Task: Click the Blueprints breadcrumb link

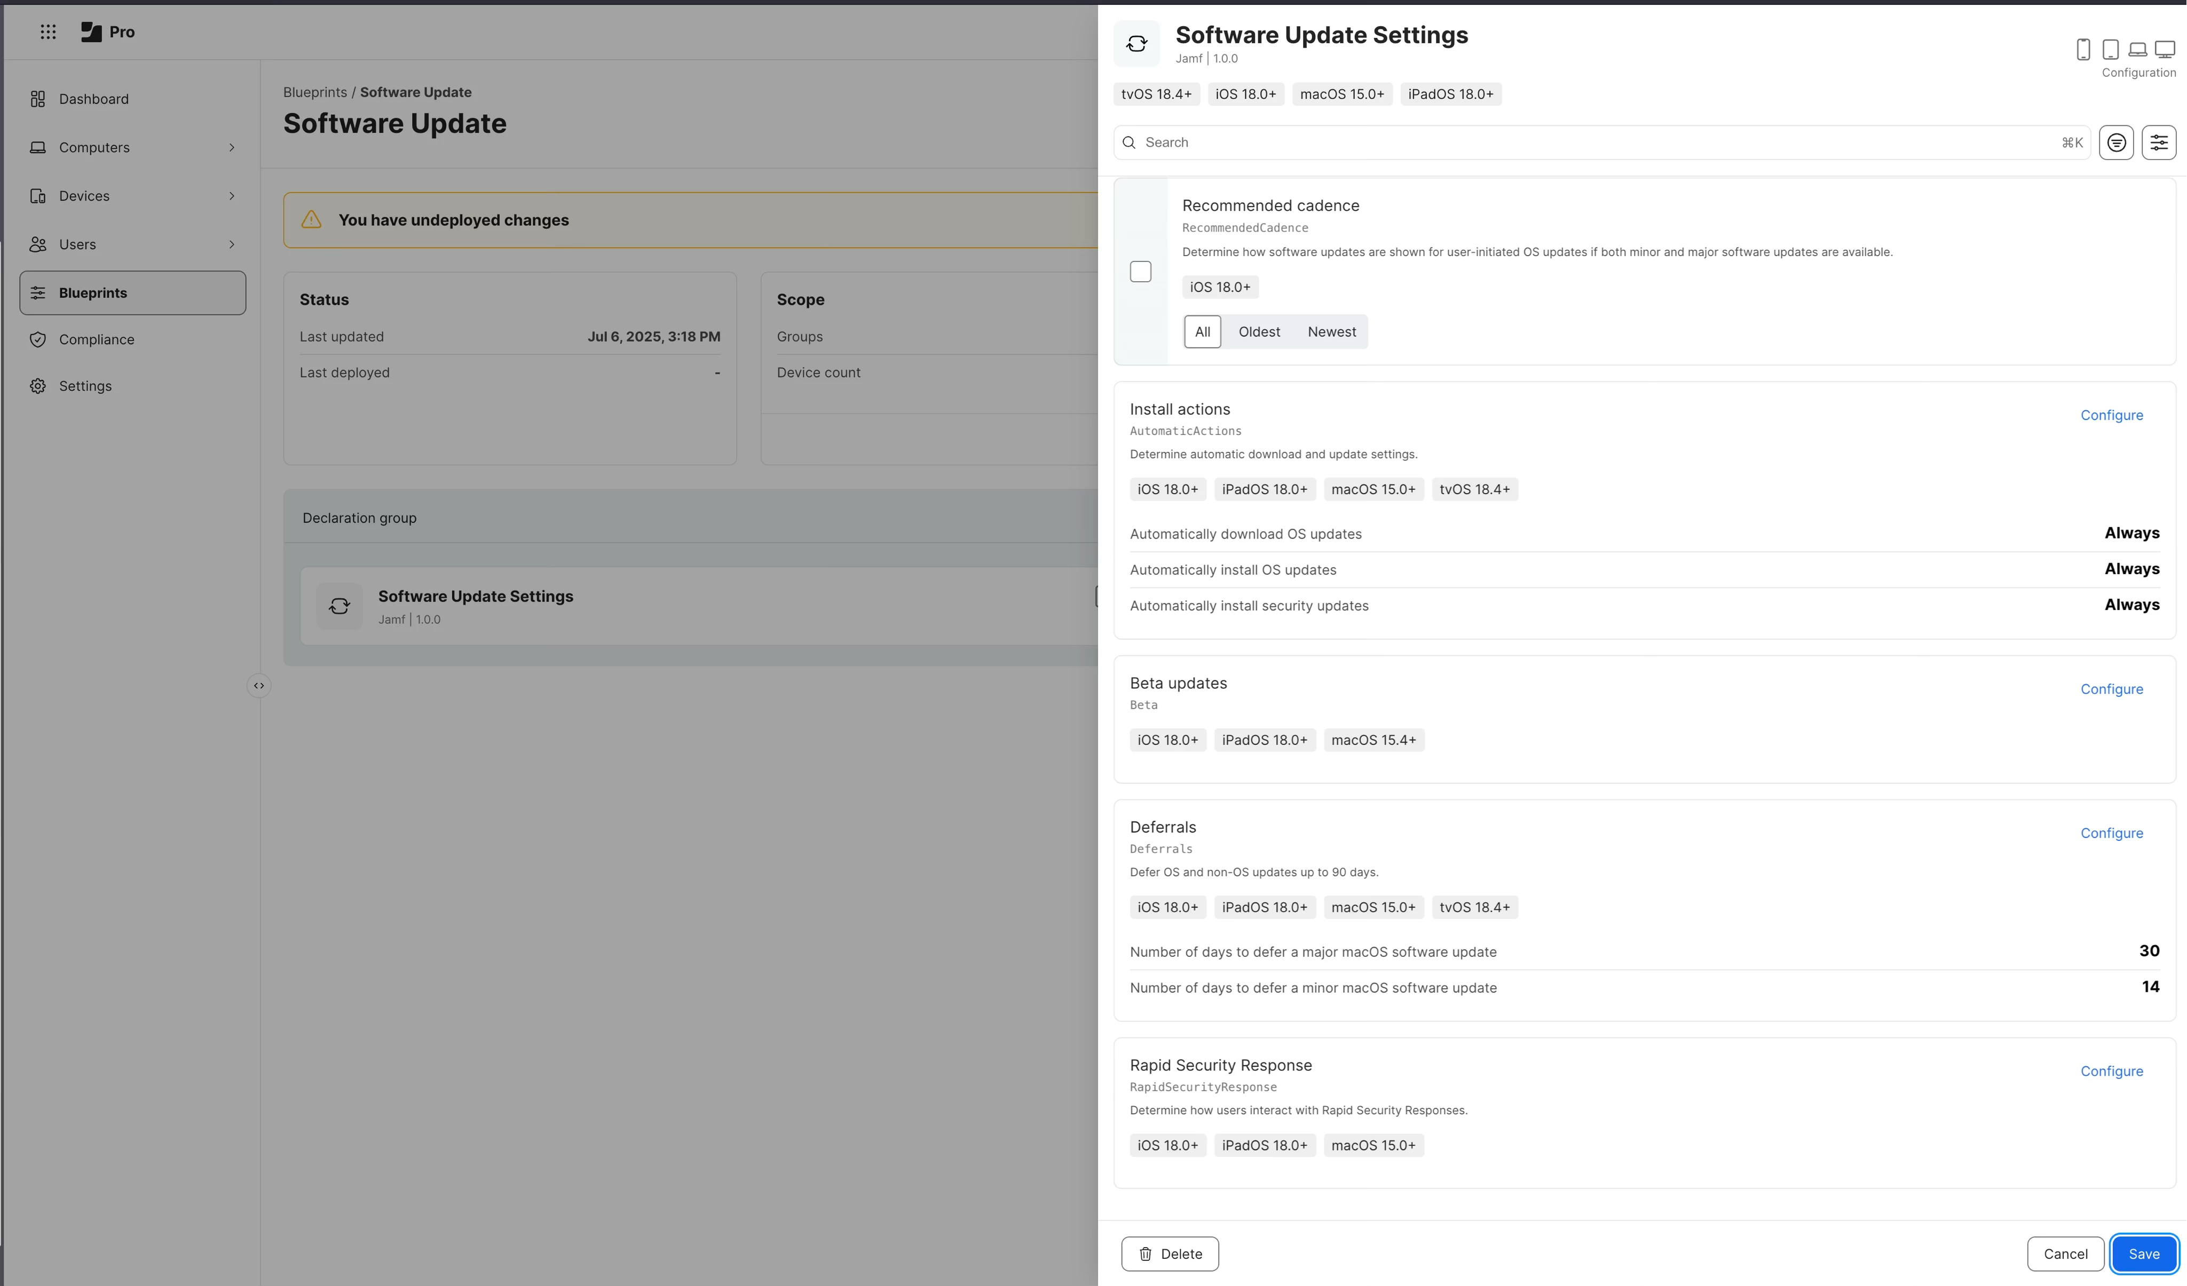Action: pyautogui.click(x=315, y=92)
